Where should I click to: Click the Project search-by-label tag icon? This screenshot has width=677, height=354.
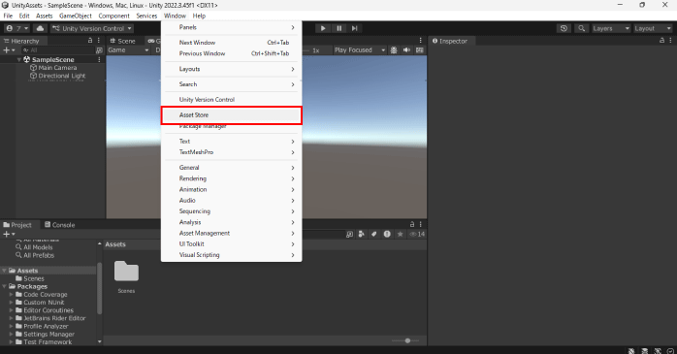coord(374,234)
